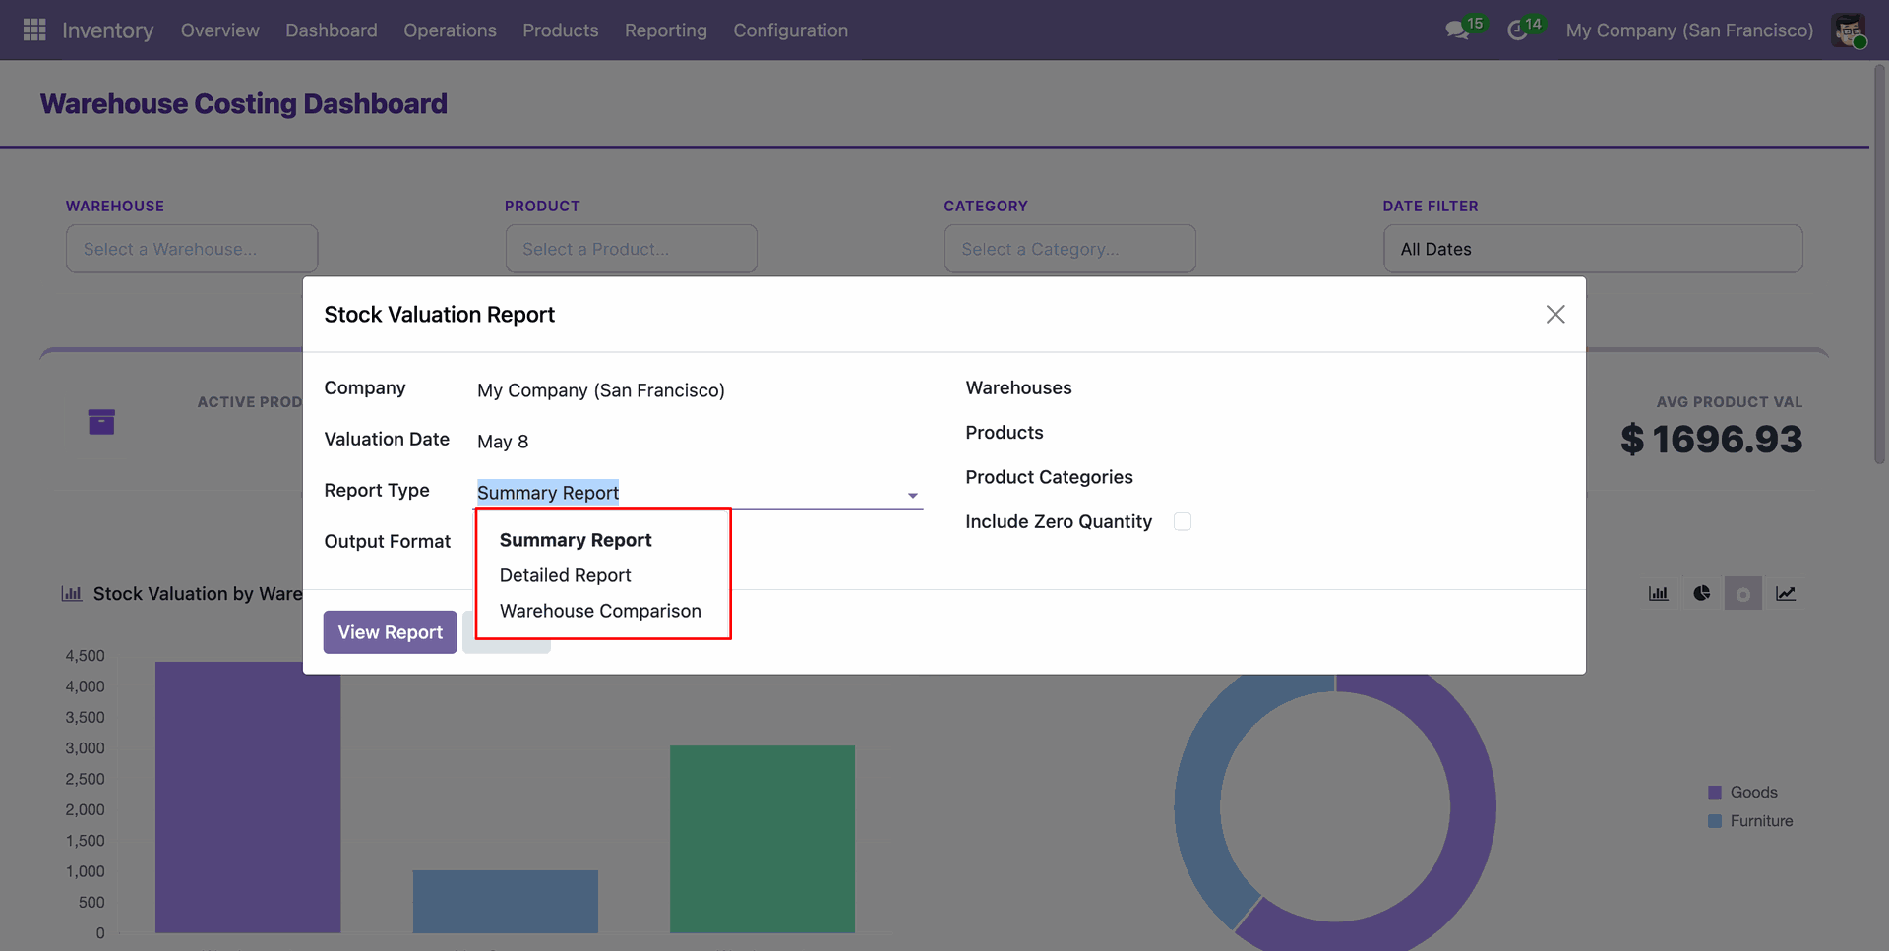Click the purple archive box icon
The height and width of the screenshot is (951, 1889).
pos(101,421)
